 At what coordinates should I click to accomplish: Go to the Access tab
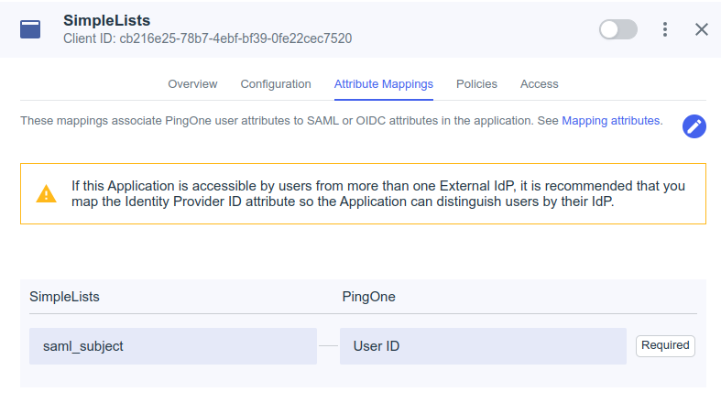[x=540, y=84]
